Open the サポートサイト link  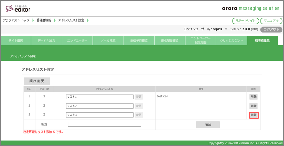click(245, 21)
